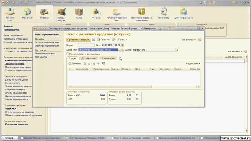The height and width of the screenshot is (141, 251).
Task: Open Движения документа link
Action: [x=45, y=54]
